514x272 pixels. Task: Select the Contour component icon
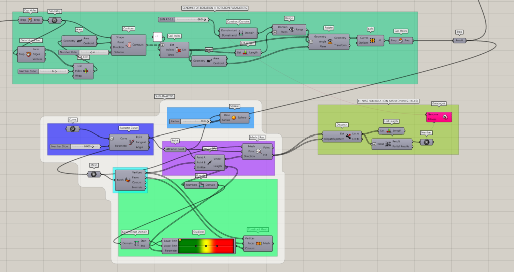[128, 44]
